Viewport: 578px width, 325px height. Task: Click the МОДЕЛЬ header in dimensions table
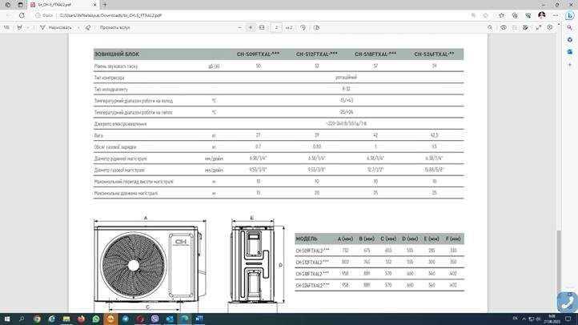[307, 239]
